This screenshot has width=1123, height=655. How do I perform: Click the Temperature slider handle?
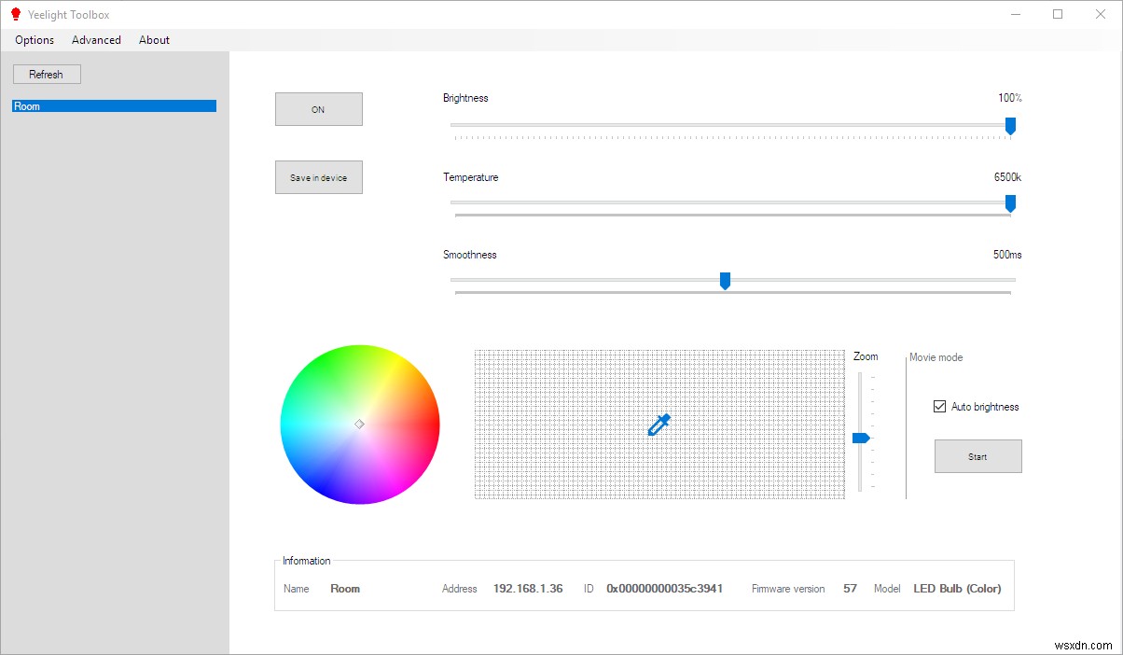click(x=1011, y=204)
